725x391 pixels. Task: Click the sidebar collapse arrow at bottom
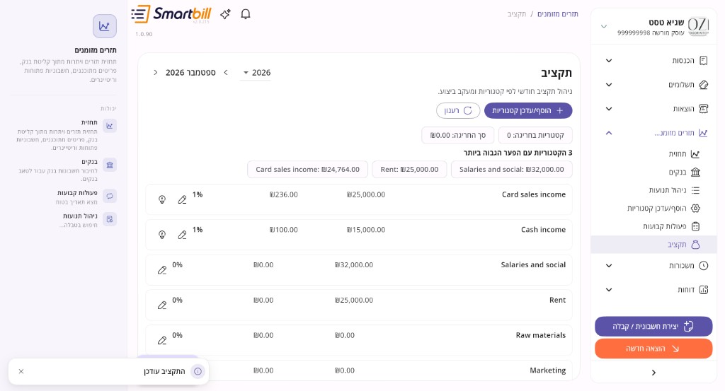tap(653, 373)
